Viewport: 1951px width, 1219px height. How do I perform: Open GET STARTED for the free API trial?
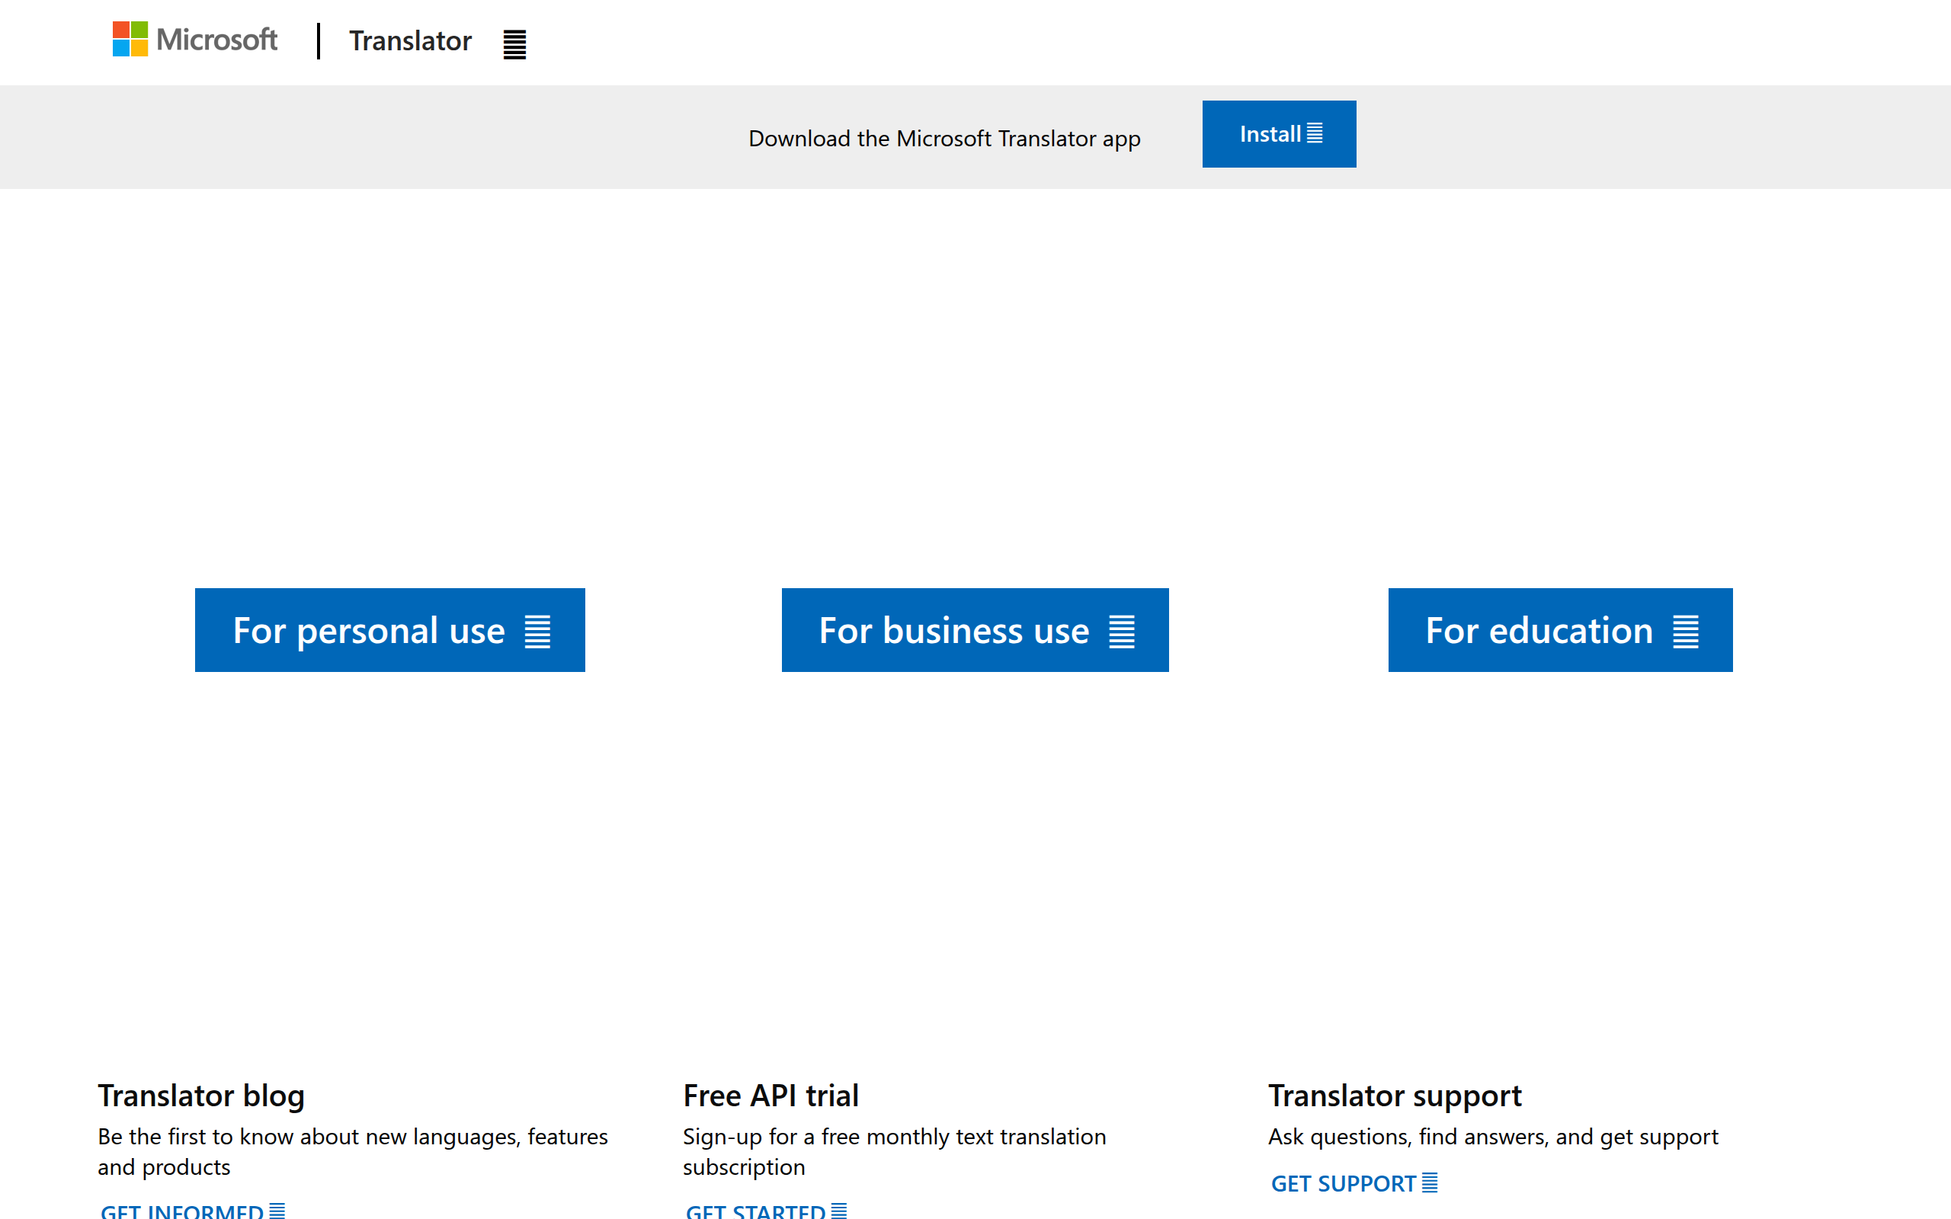[754, 1210]
